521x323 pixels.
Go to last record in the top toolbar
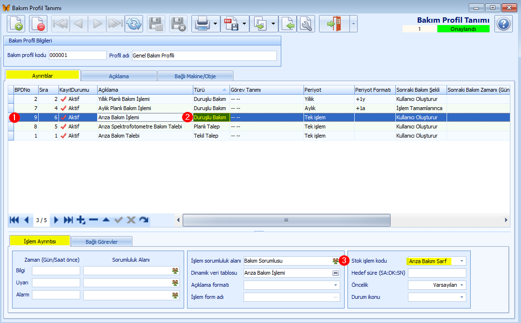[x=116, y=24]
